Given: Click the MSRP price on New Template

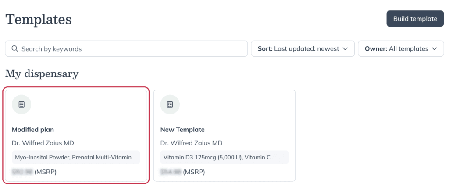Looking at the screenshot, I should (183, 172).
